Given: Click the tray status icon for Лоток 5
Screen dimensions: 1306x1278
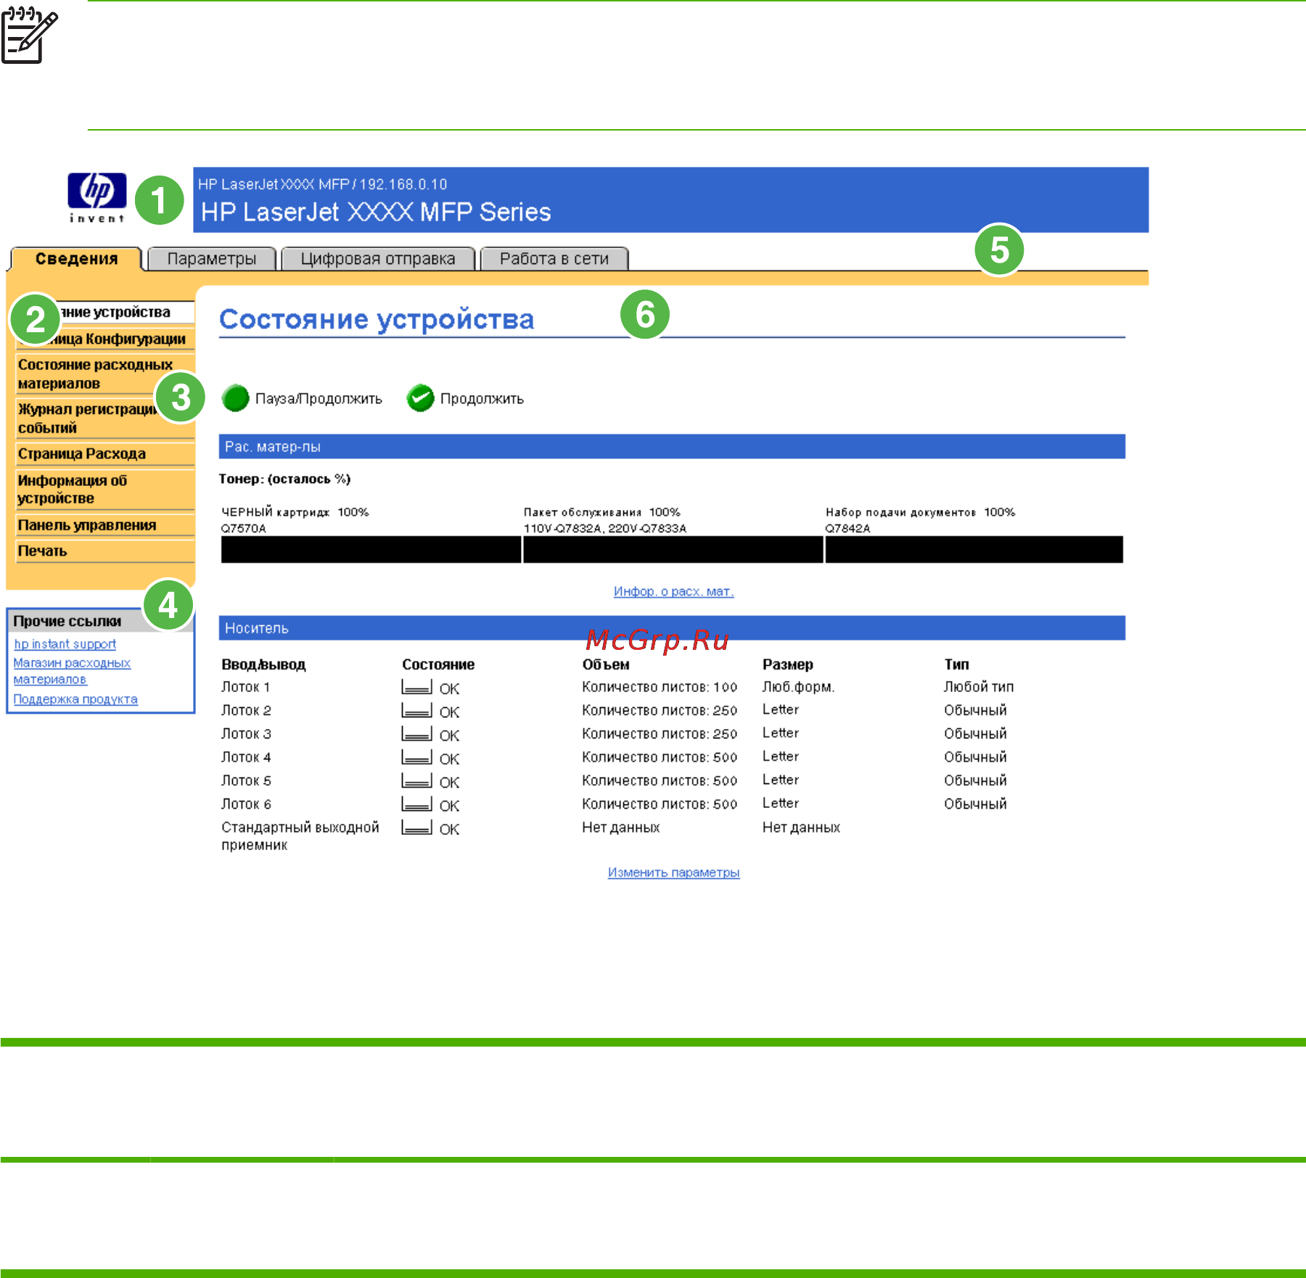Looking at the screenshot, I should click(416, 780).
